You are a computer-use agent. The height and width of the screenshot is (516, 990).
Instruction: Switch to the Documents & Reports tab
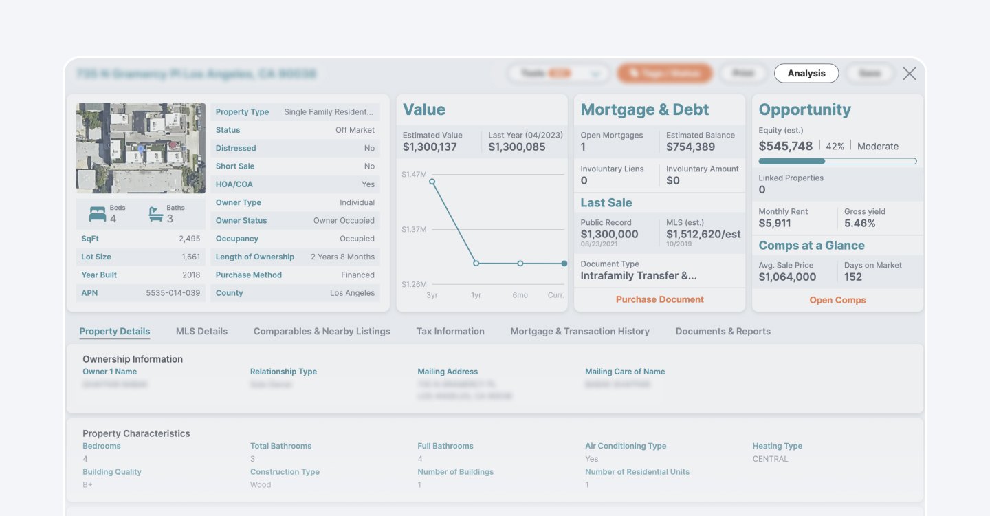[723, 331]
